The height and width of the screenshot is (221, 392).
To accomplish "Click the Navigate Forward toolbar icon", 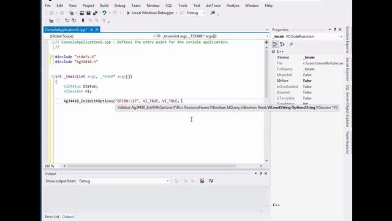I will (x=61, y=13).
